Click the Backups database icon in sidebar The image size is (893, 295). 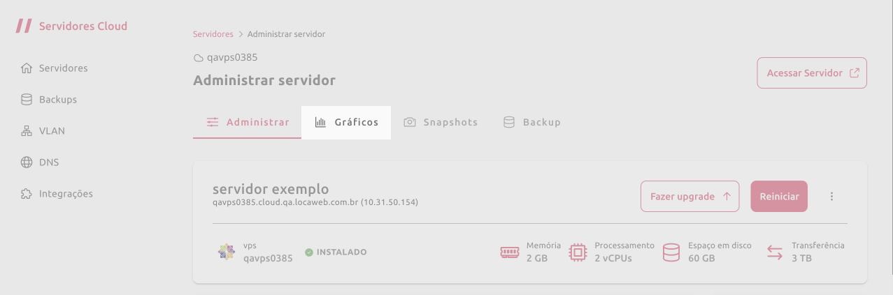27,100
